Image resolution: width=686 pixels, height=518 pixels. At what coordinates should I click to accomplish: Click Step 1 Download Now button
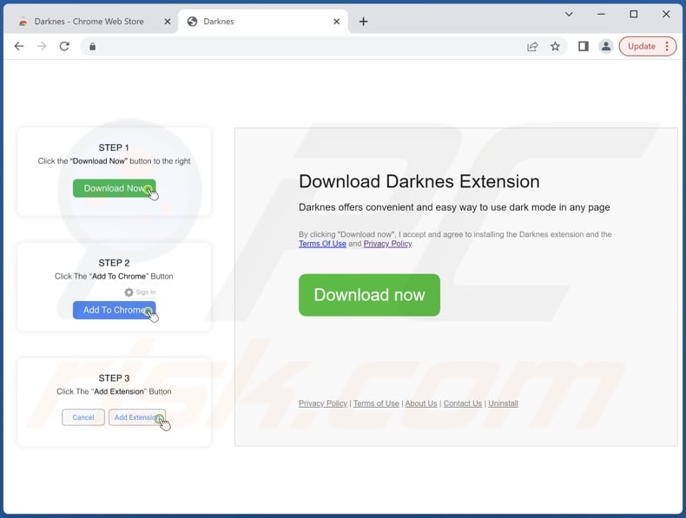tap(114, 188)
